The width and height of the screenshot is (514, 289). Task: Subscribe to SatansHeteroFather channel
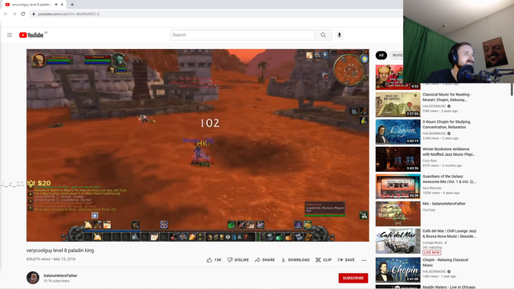pos(353,278)
